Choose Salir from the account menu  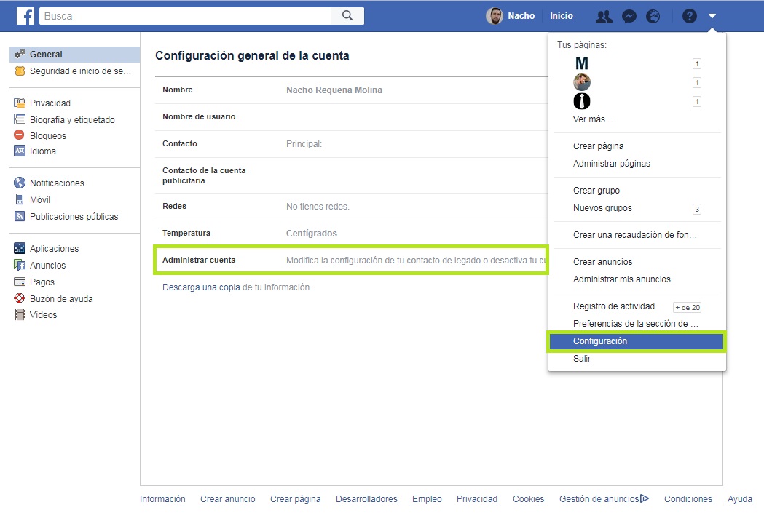pos(582,359)
